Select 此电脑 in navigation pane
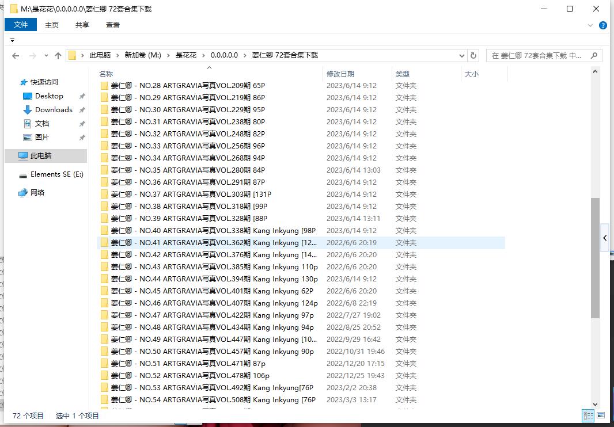Viewport: 614px width, 427px height. 46,156
